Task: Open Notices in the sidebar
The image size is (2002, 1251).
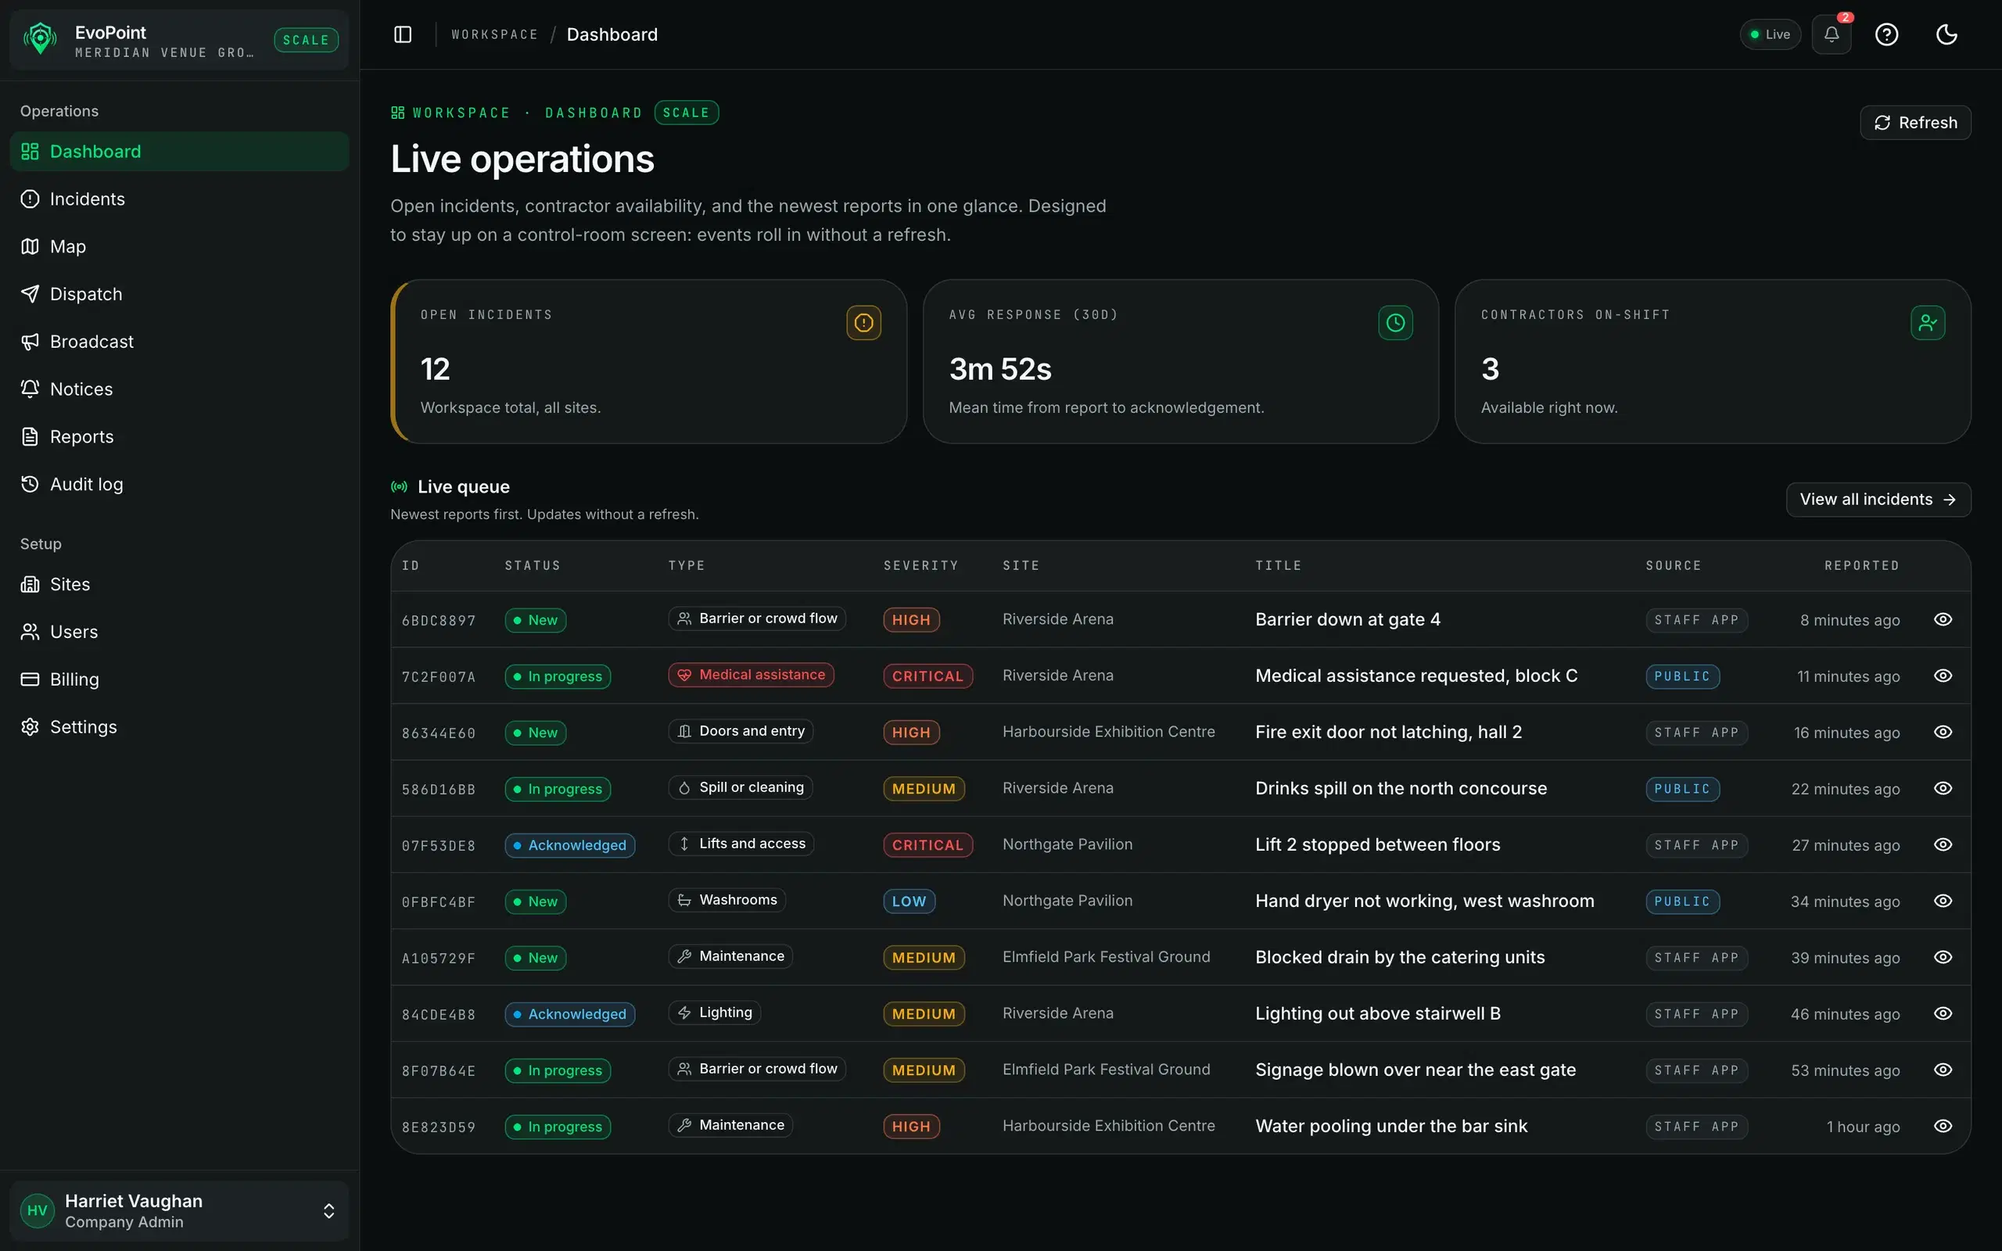Action: click(180, 389)
